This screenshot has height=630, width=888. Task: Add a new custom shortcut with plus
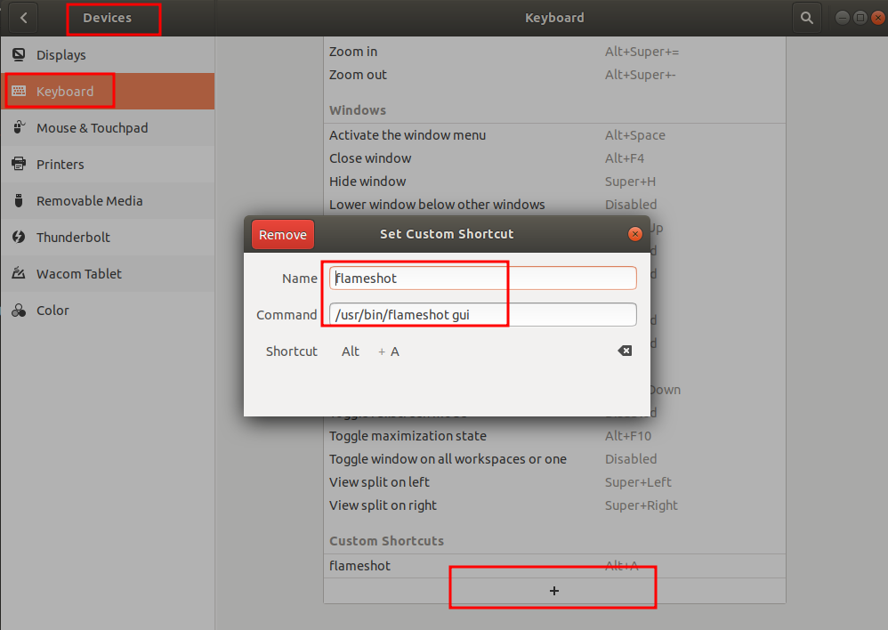554,591
